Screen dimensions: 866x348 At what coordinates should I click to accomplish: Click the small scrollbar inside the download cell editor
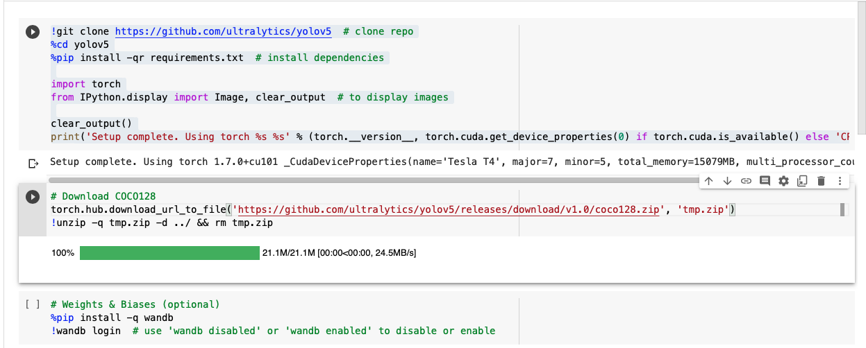pyautogui.click(x=842, y=209)
